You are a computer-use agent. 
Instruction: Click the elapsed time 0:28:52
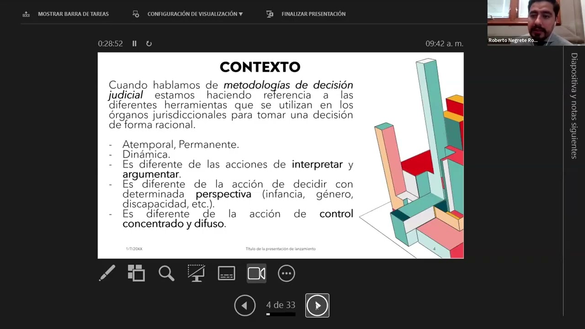pyautogui.click(x=110, y=44)
